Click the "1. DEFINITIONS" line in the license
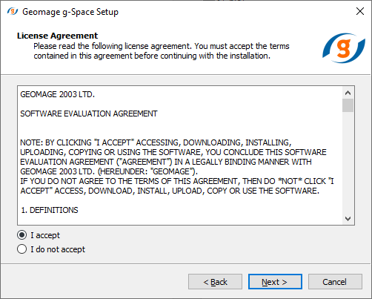The width and height of the screenshot is (372, 299). point(50,210)
